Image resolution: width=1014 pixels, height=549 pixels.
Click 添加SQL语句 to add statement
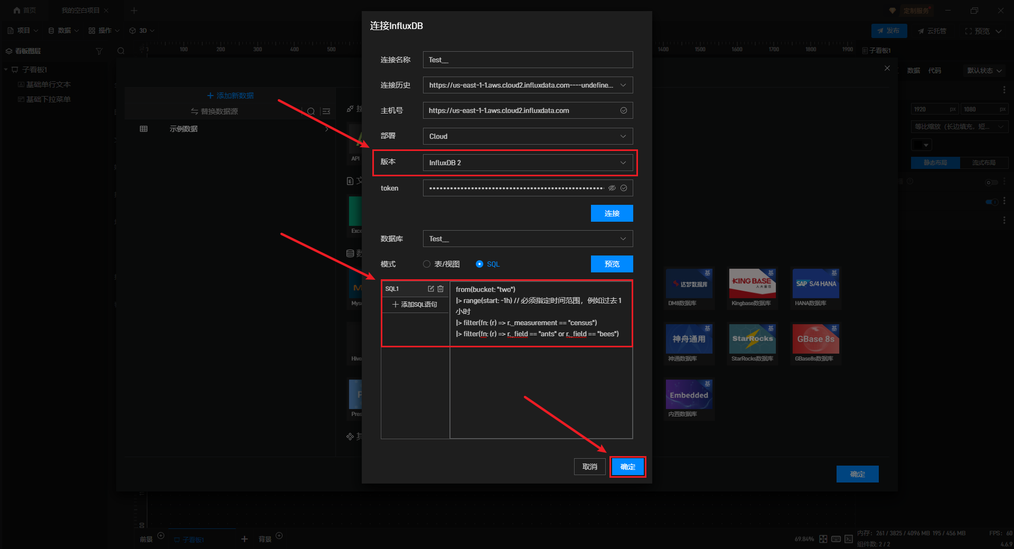(415, 305)
